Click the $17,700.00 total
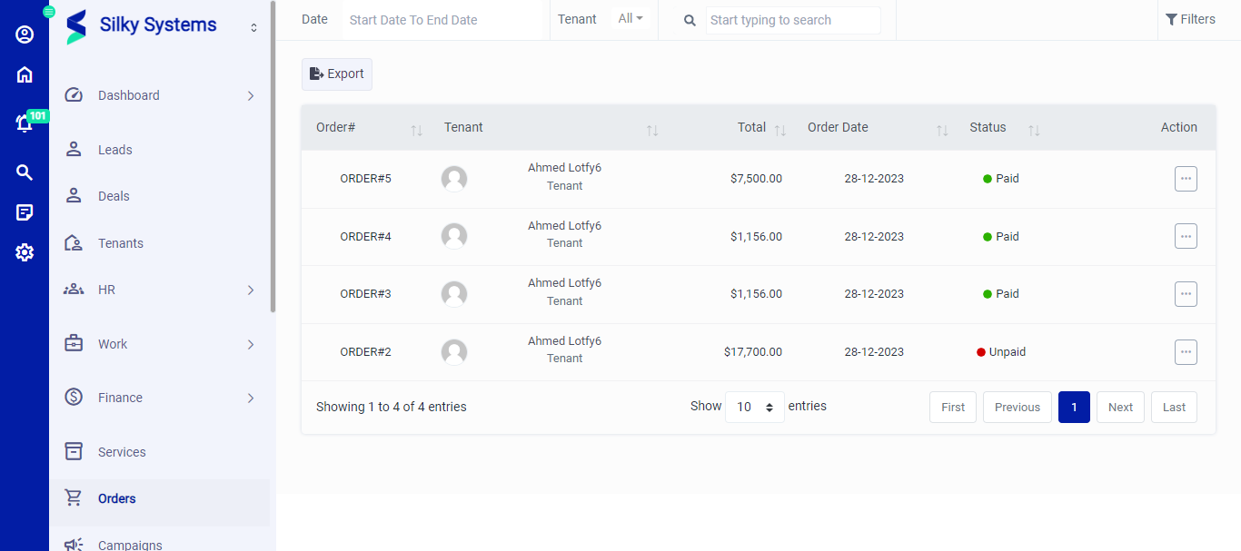This screenshot has height=551, width=1241. (753, 352)
